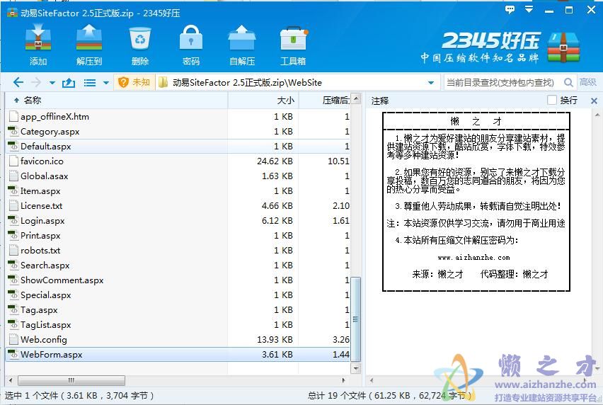
Task: Click the 删除 (Delete) trash icon
Action: (x=140, y=44)
